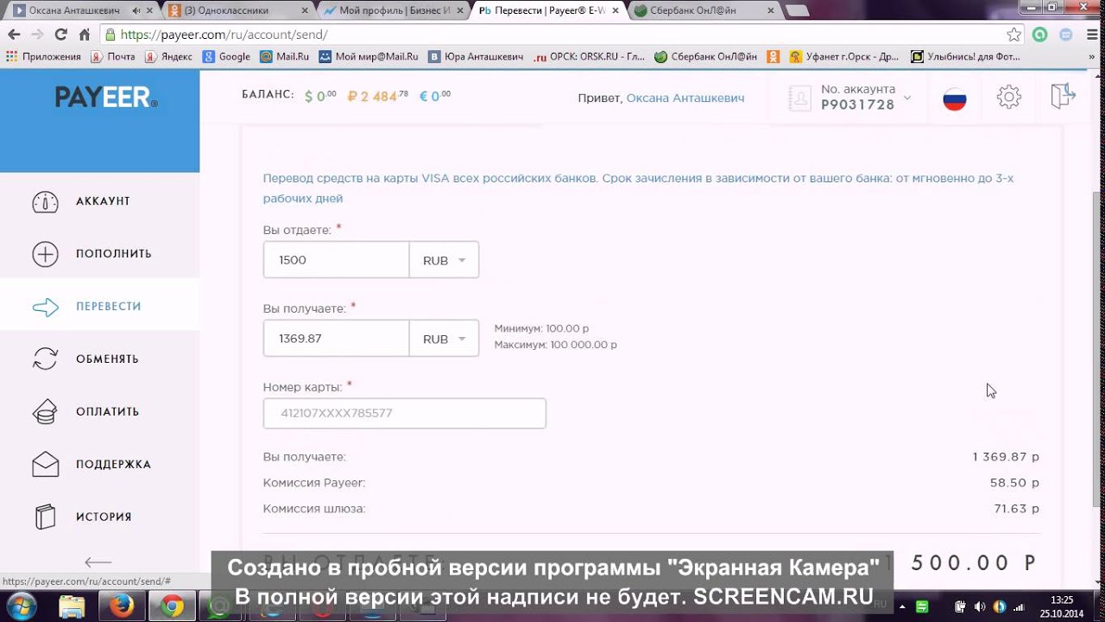Viewport: 1105px width, 622px height.
Task: Reload the Payeer page
Action: click(x=60, y=35)
